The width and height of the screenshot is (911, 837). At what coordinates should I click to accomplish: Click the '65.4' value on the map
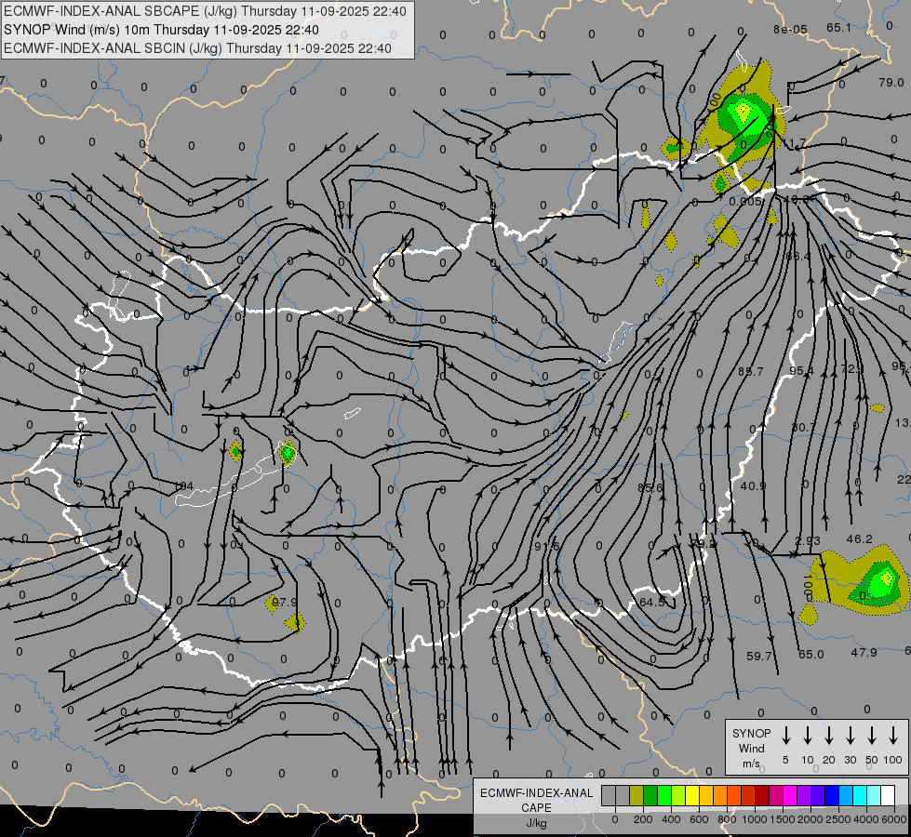click(x=797, y=256)
